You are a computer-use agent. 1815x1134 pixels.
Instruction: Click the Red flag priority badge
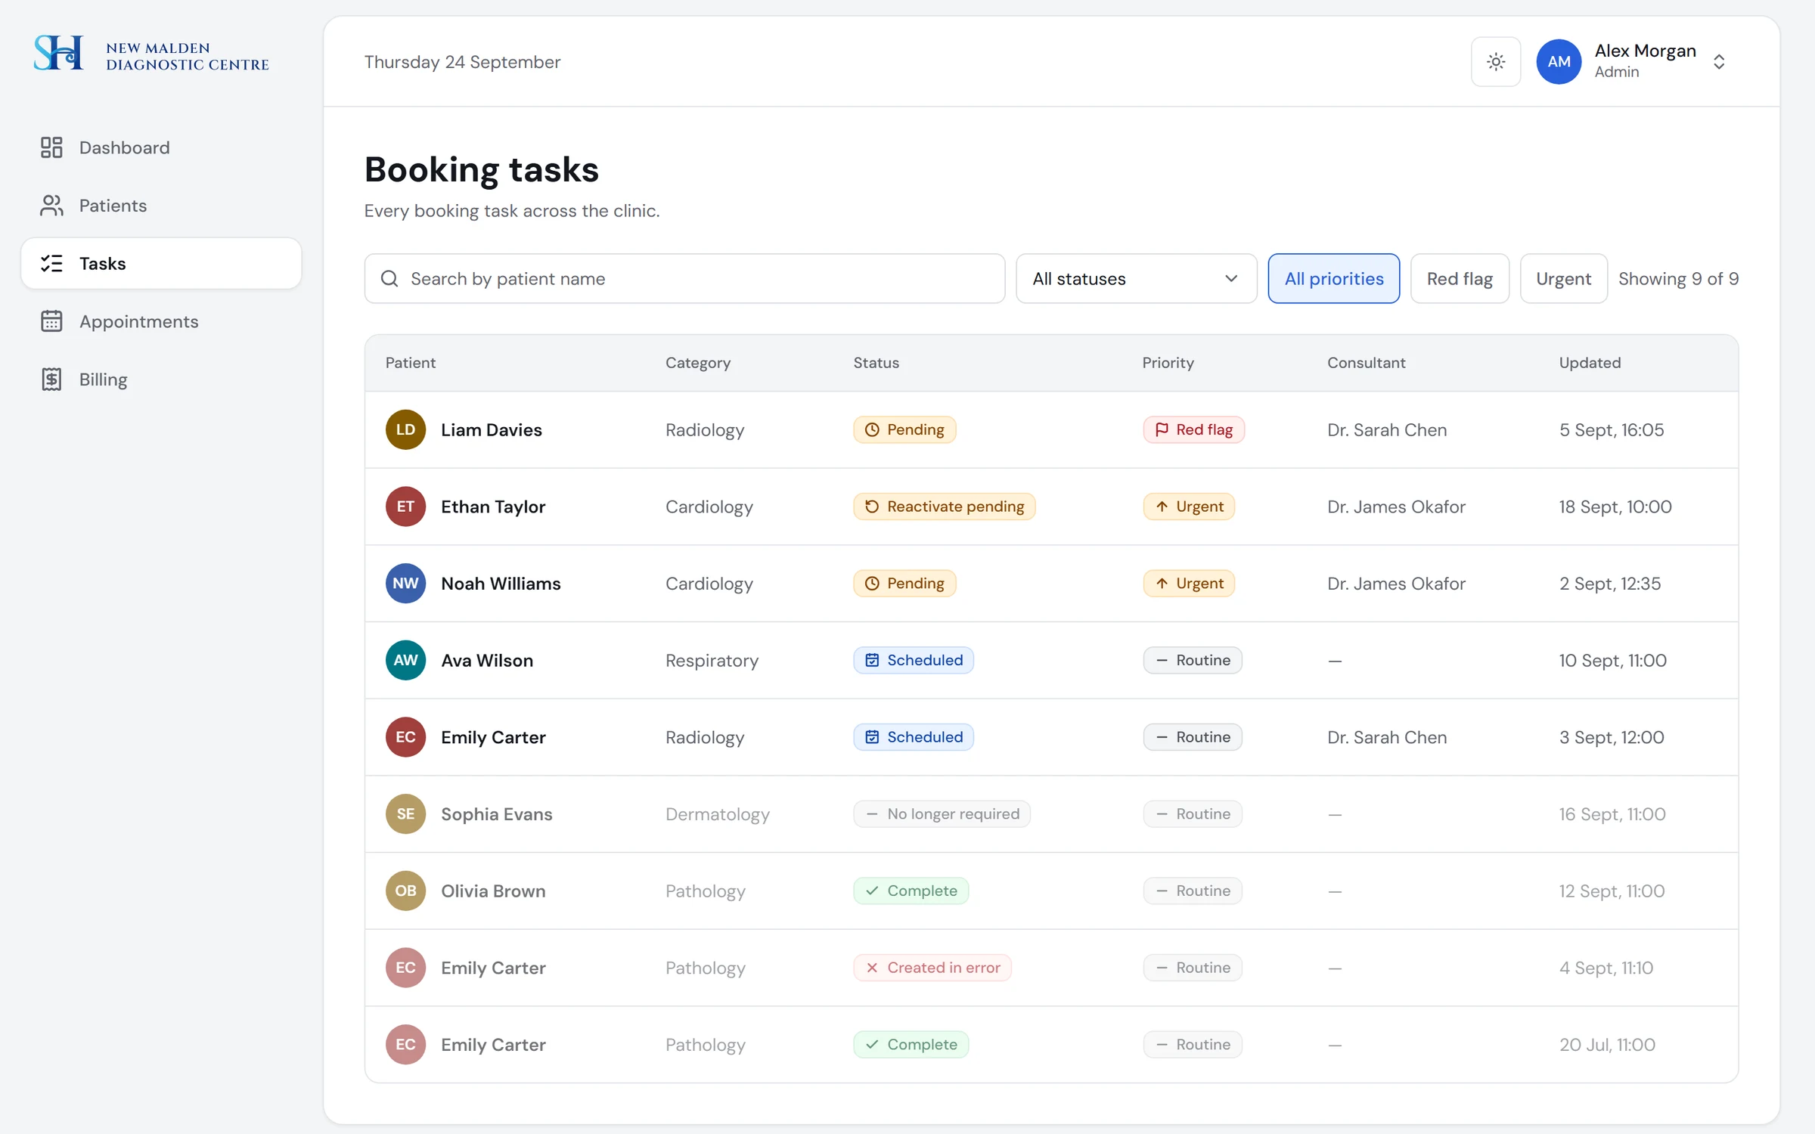point(1193,430)
